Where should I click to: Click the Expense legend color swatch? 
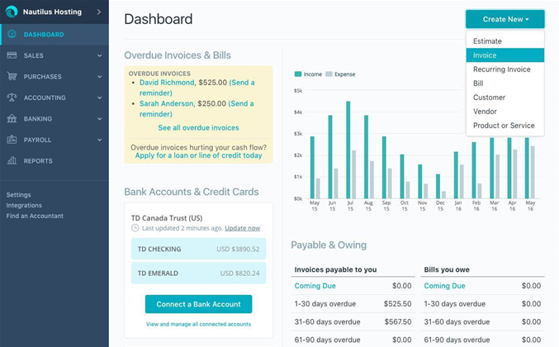point(329,74)
